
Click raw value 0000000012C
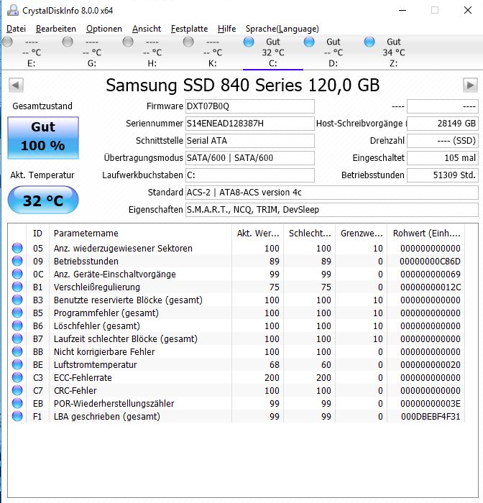(431, 287)
